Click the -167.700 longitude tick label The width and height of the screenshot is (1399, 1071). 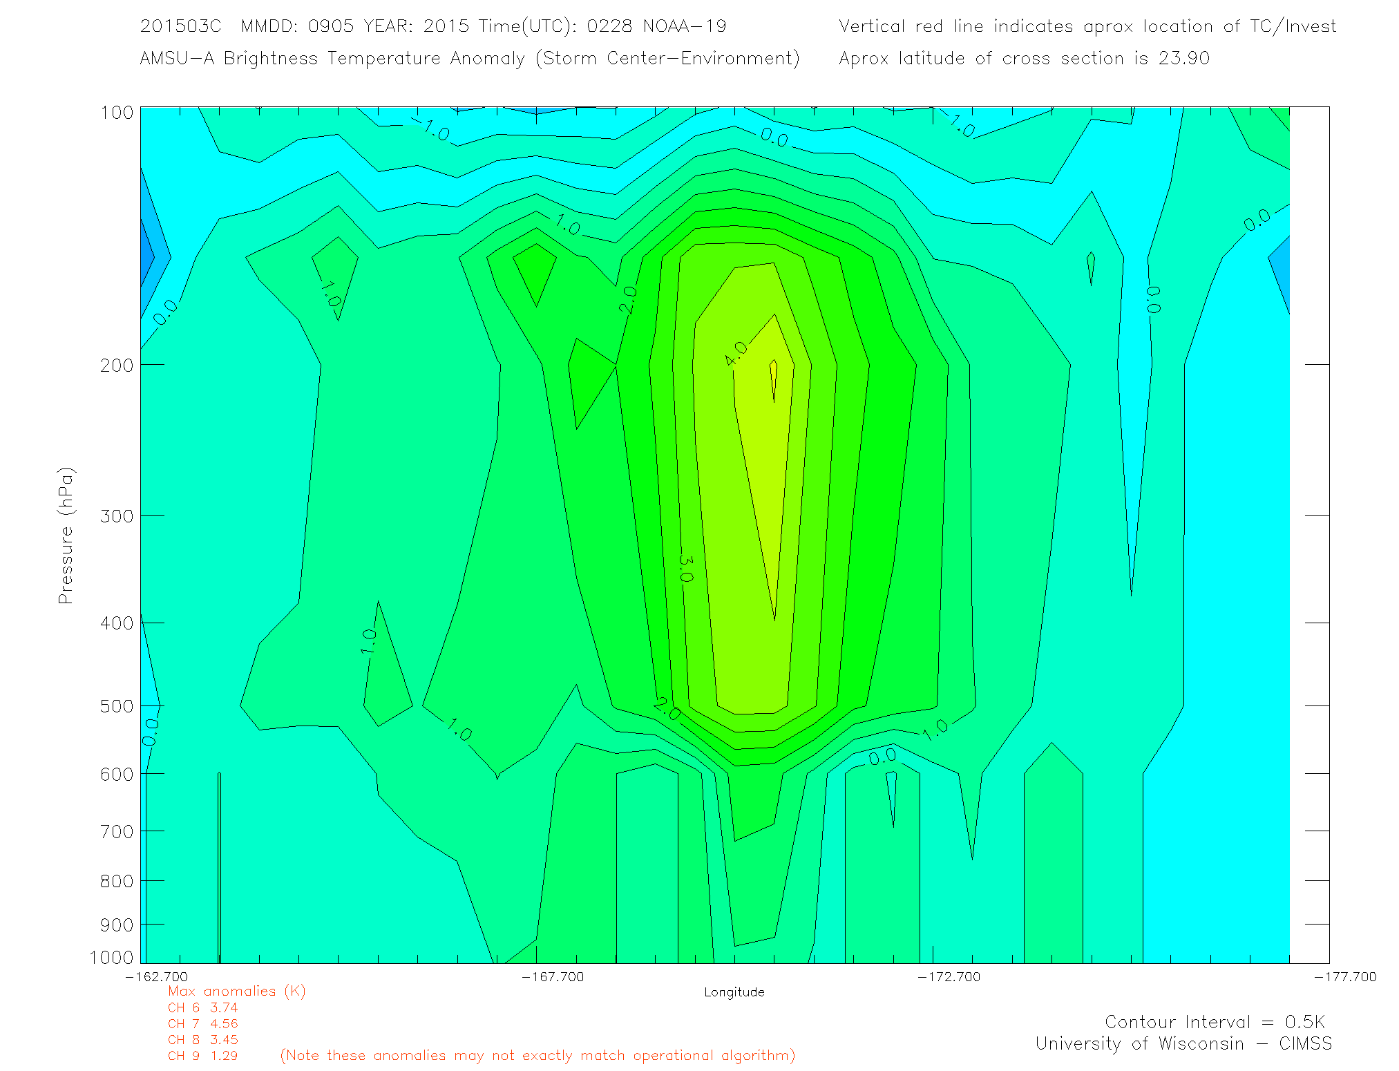tap(552, 976)
